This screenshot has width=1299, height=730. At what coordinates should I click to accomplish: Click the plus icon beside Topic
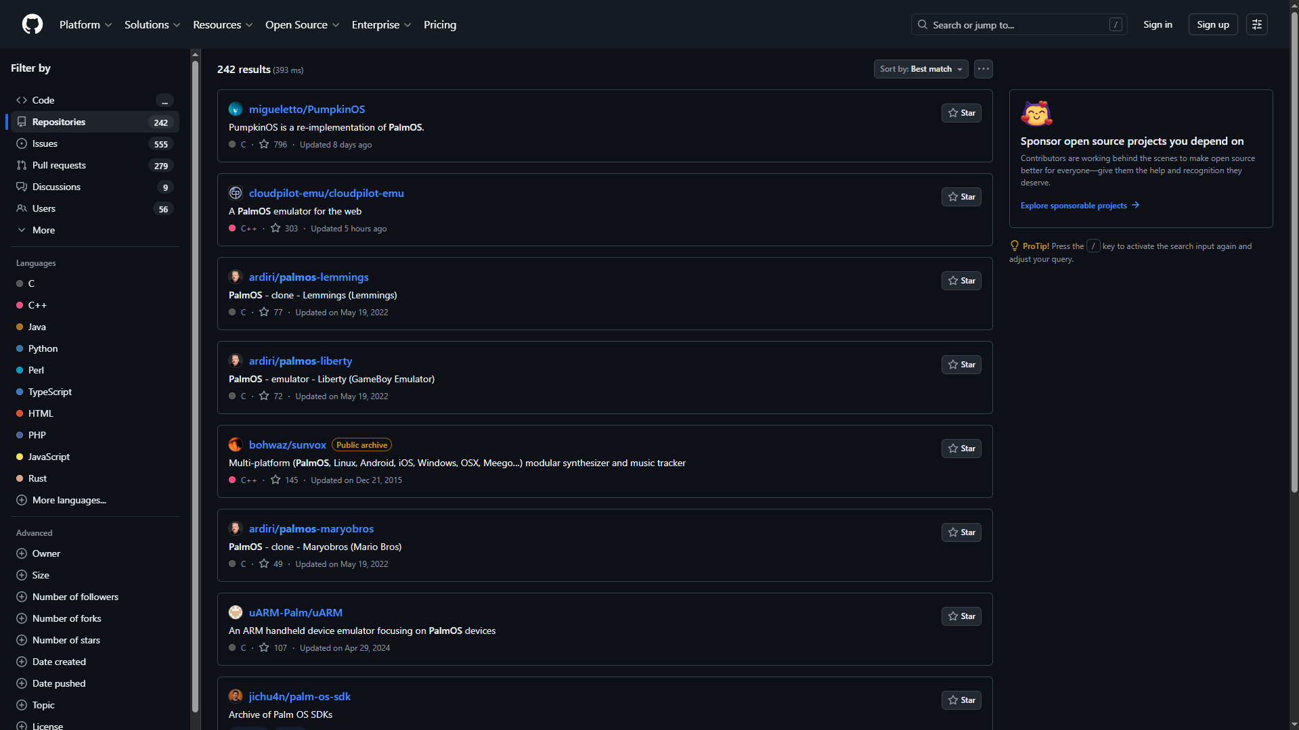[x=22, y=705]
